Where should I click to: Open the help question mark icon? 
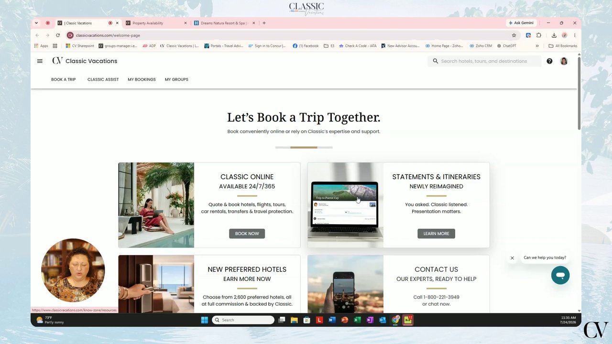(x=549, y=61)
